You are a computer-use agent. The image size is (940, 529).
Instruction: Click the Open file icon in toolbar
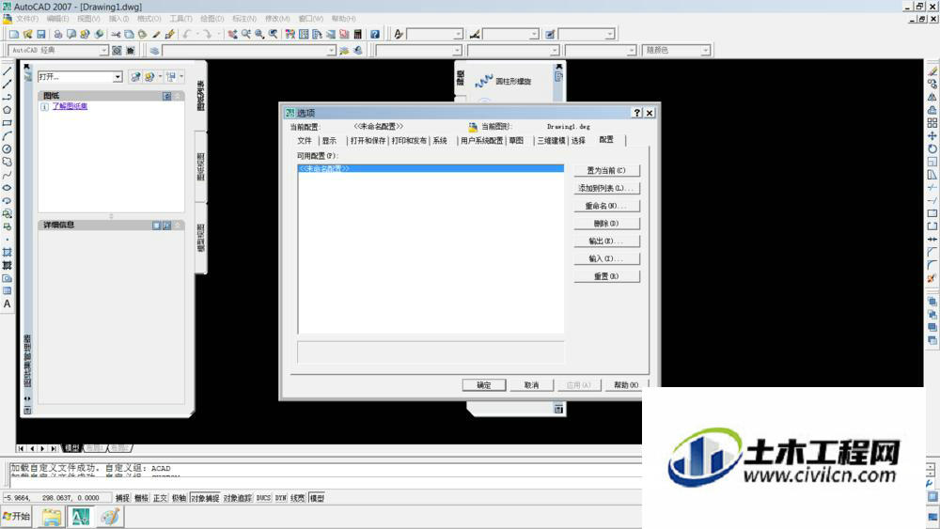point(27,34)
